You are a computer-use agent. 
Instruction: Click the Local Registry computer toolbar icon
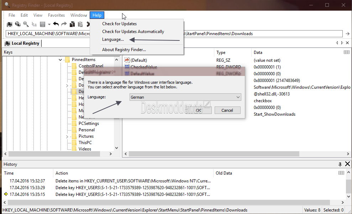click(x=10, y=24)
